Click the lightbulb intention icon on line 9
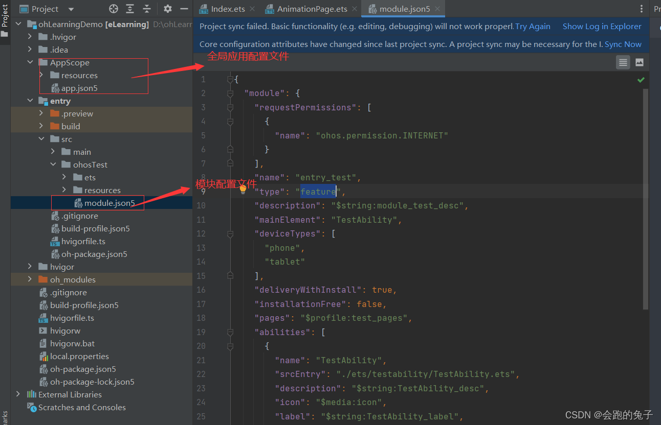 point(243,190)
